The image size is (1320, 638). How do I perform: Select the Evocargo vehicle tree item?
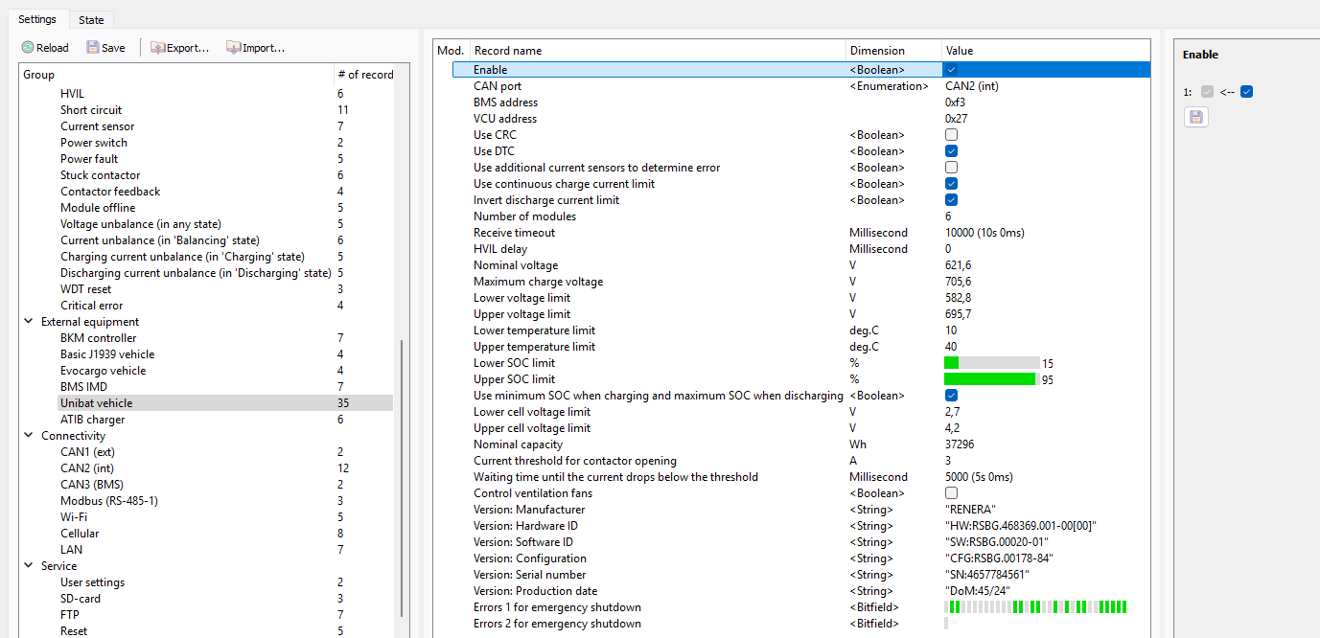pyautogui.click(x=103, y=371)
